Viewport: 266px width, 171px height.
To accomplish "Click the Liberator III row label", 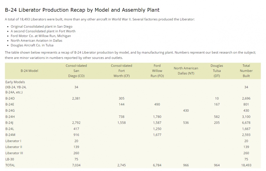I will click(x=14, y=153).
